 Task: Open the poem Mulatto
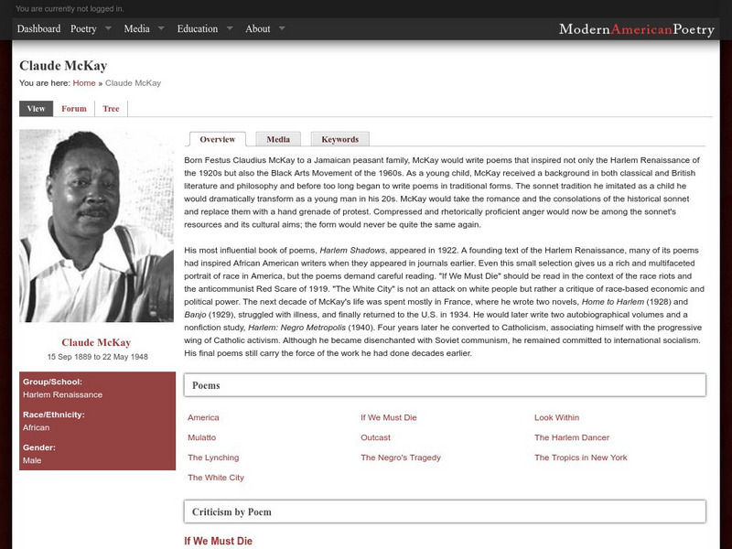(x=201, y=438)
